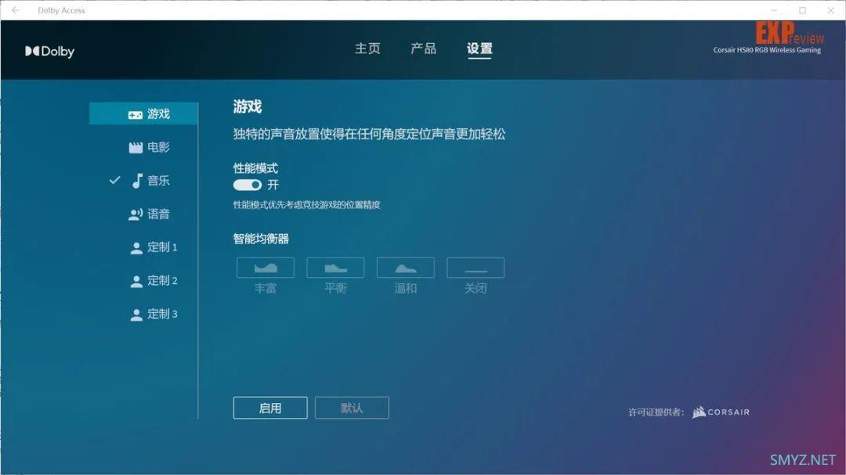Choose the 关闭 equalizer preset
The height and width of the screenshot is (475, 846).
pos(475,268)
